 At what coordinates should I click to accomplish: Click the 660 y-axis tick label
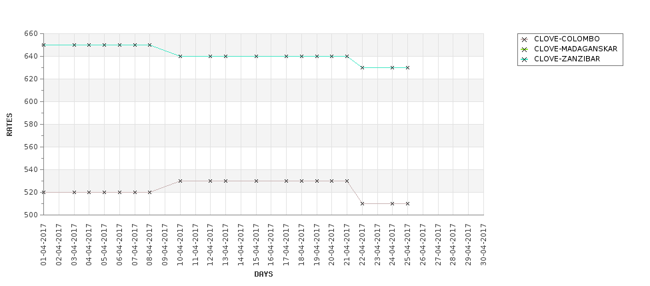[x=31, y=33]
